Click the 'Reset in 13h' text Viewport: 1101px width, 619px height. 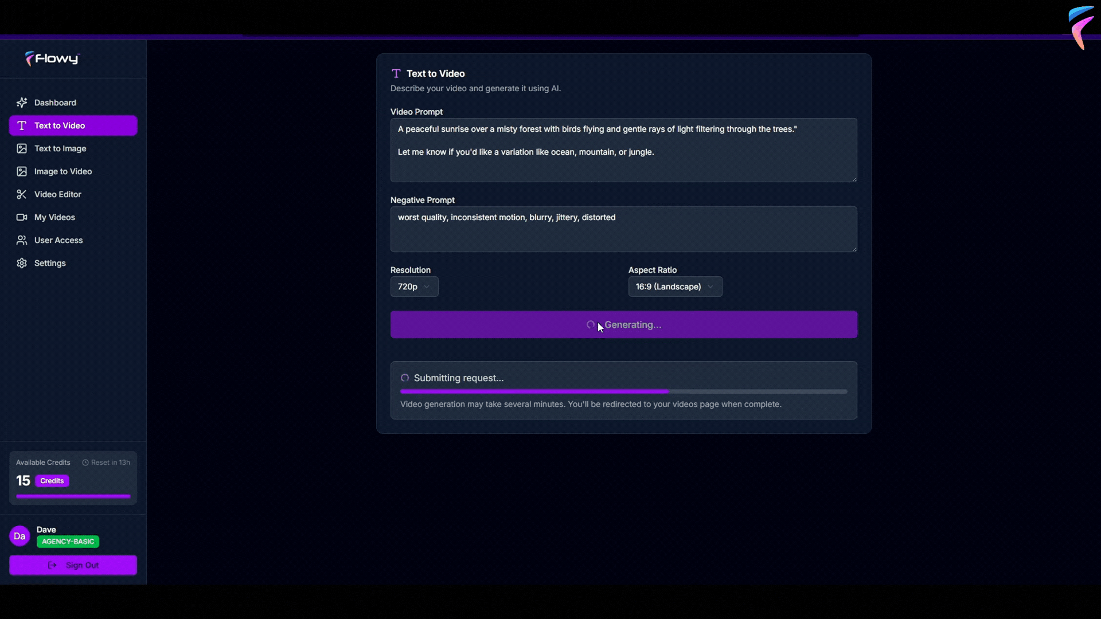(x=111, y=463)
